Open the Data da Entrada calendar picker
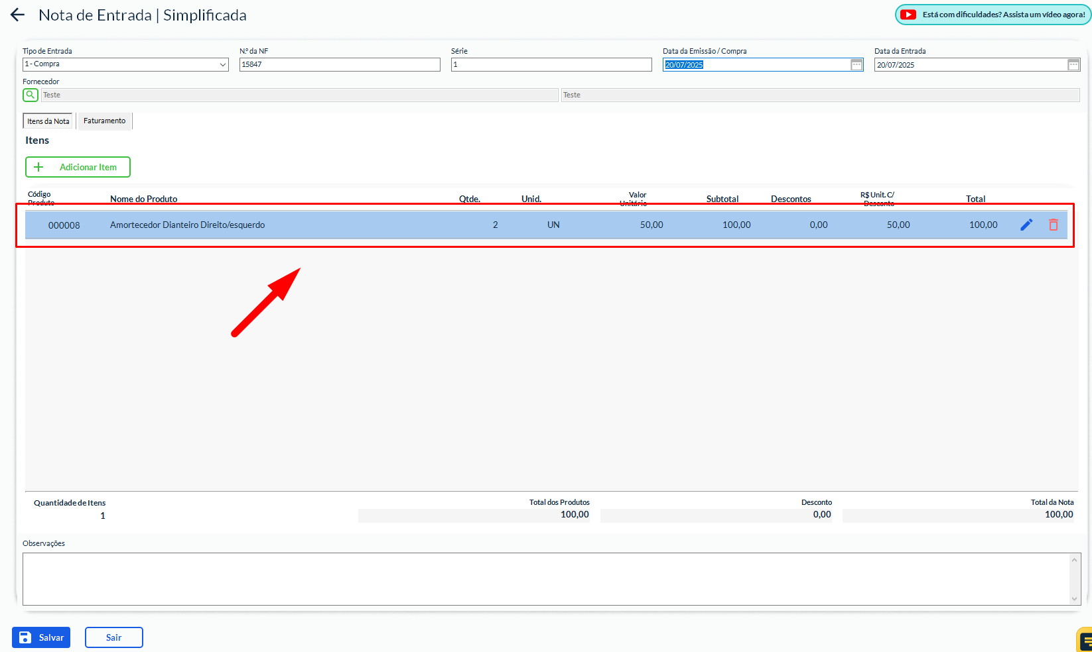The width and height of the screenshot is (1092, 652). pos(1073,65)
